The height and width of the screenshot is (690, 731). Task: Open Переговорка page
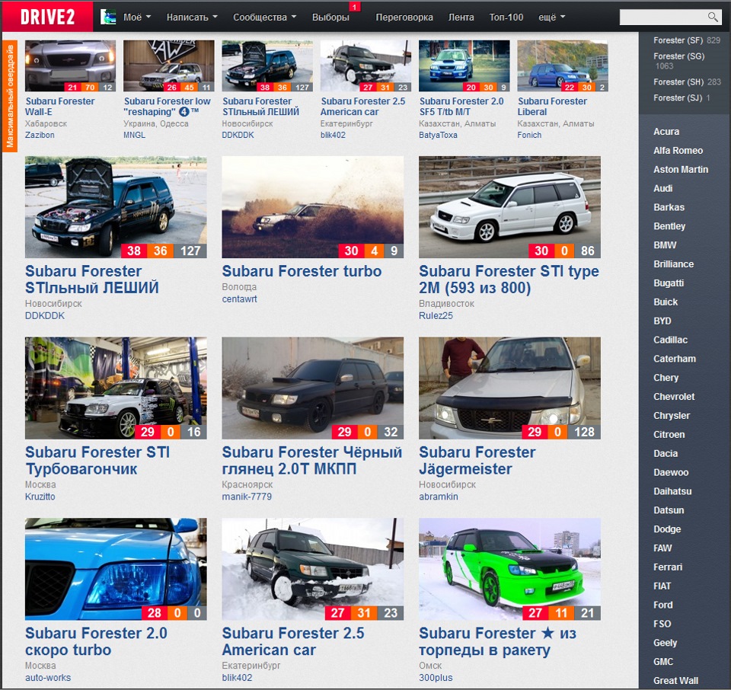(x=404, y=18)
